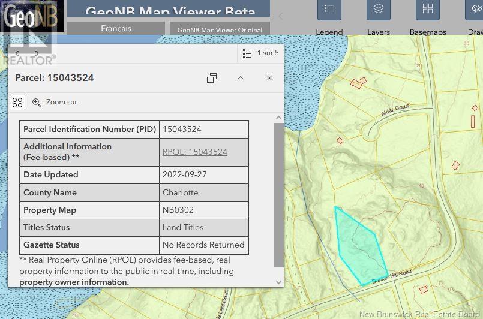
Task: Go to the previous feature arrow
Action: coord(17,53)
